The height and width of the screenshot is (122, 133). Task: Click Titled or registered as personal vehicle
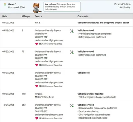[x=97, y=97]
